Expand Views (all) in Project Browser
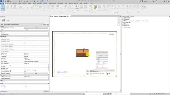Image resolution: width=170 pixels, height=95 pixels. (x=122, y=18)
